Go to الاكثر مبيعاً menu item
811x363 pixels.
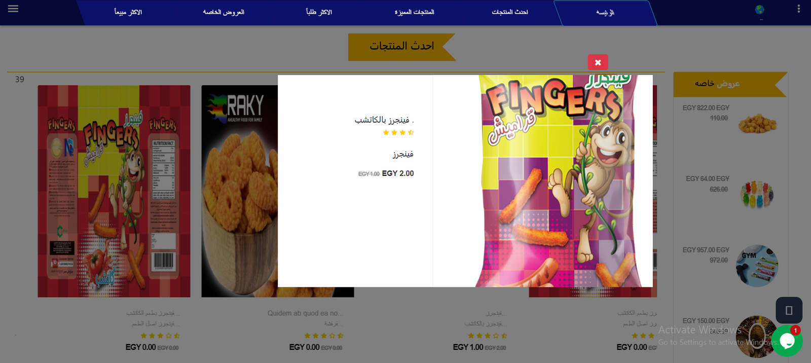[x=128, y=12]
